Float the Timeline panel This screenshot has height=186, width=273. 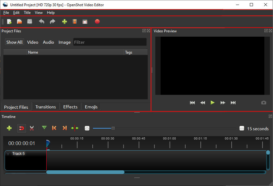pyautogui.click(x=270, y=116)
